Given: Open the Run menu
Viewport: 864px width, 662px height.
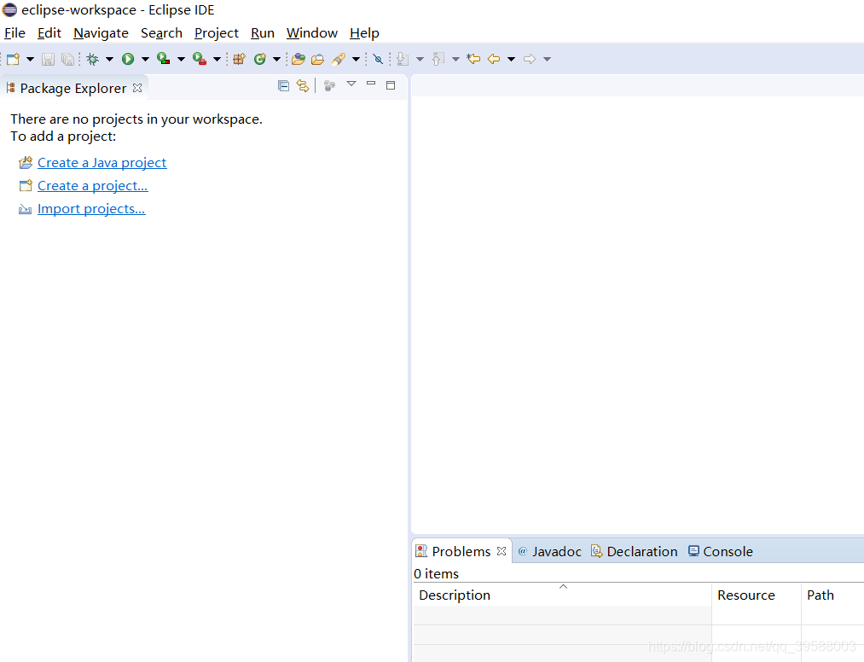Looking at the screenshot, I should (263, 33).
